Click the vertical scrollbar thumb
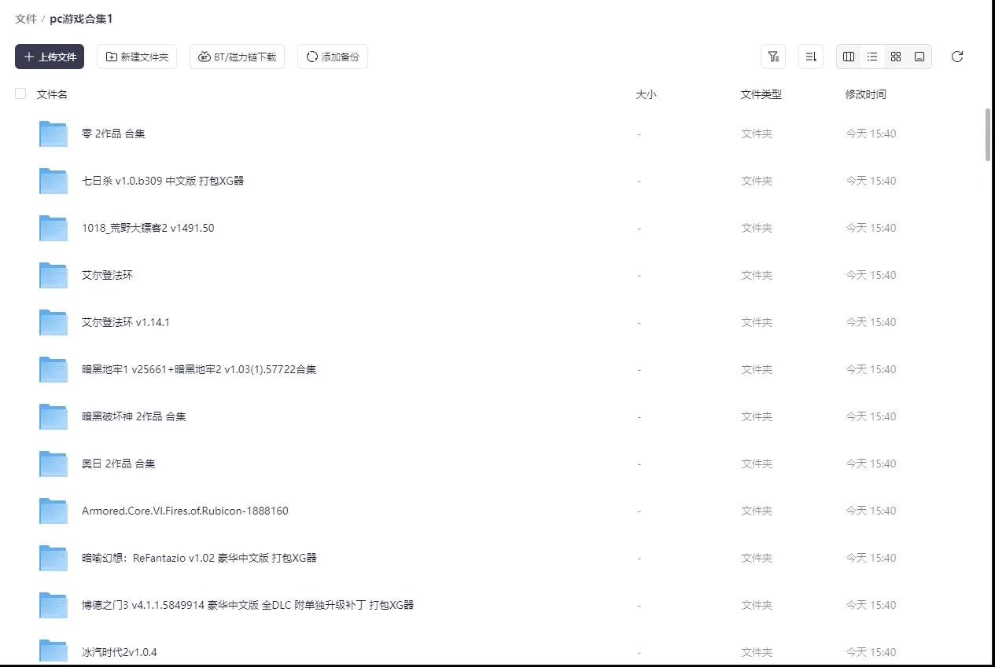 pyautogui.click(x=988, y=134)
